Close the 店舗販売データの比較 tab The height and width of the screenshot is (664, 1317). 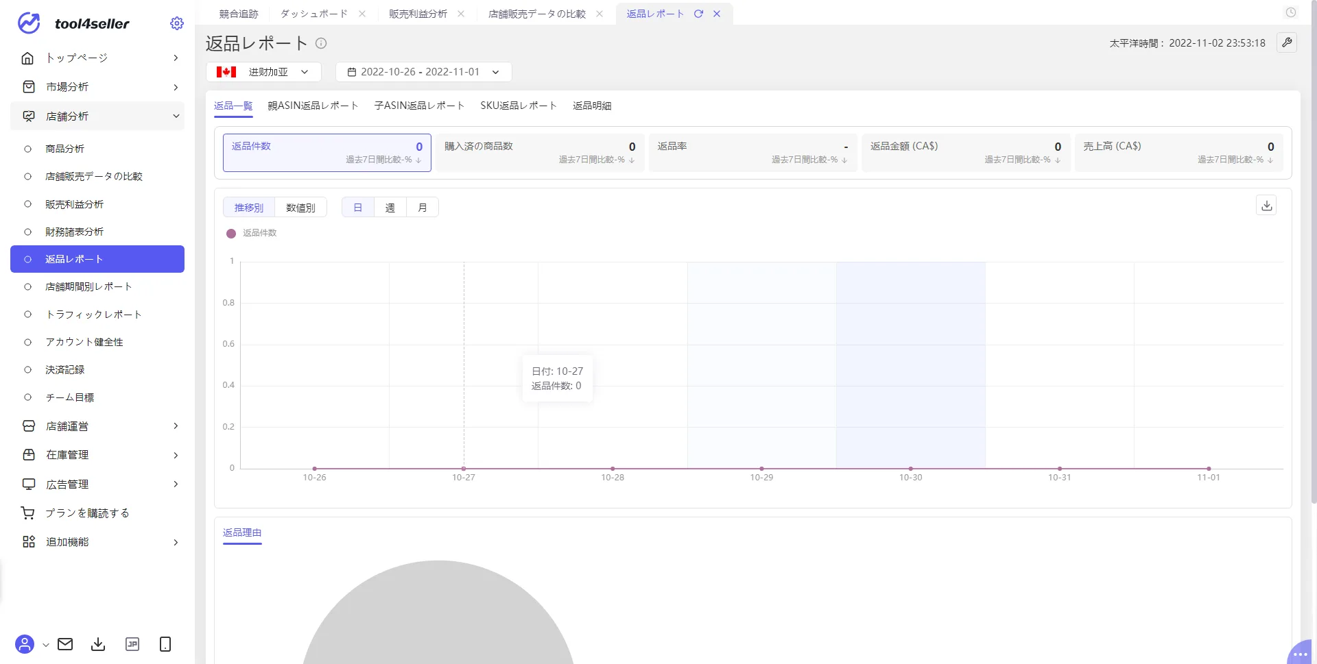[x=600, y=14]
